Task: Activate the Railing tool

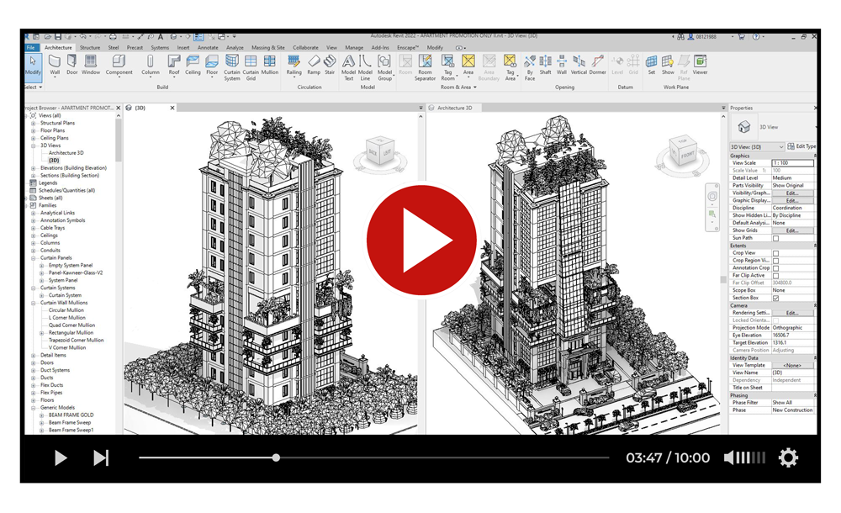Action: pos(294,65)
